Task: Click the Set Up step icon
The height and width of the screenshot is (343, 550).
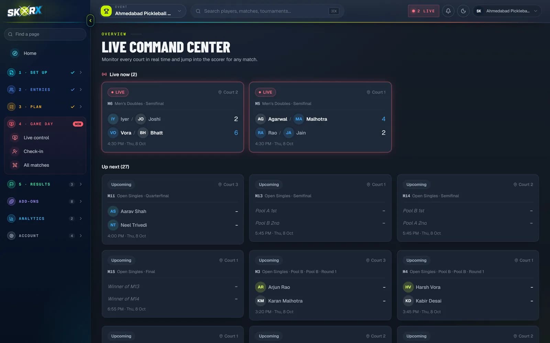Action: coord(11,72)
